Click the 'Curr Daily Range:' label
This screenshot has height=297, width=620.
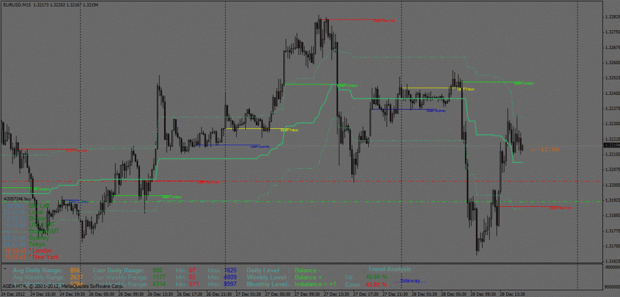[x=118, y=270]
